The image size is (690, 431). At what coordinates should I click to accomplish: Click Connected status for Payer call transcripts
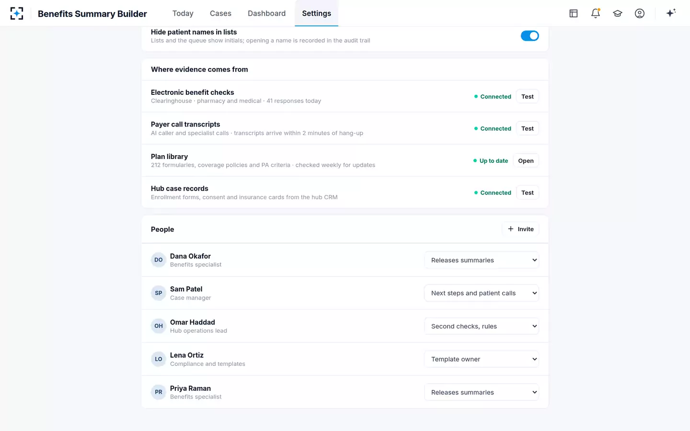pos(493,129)
